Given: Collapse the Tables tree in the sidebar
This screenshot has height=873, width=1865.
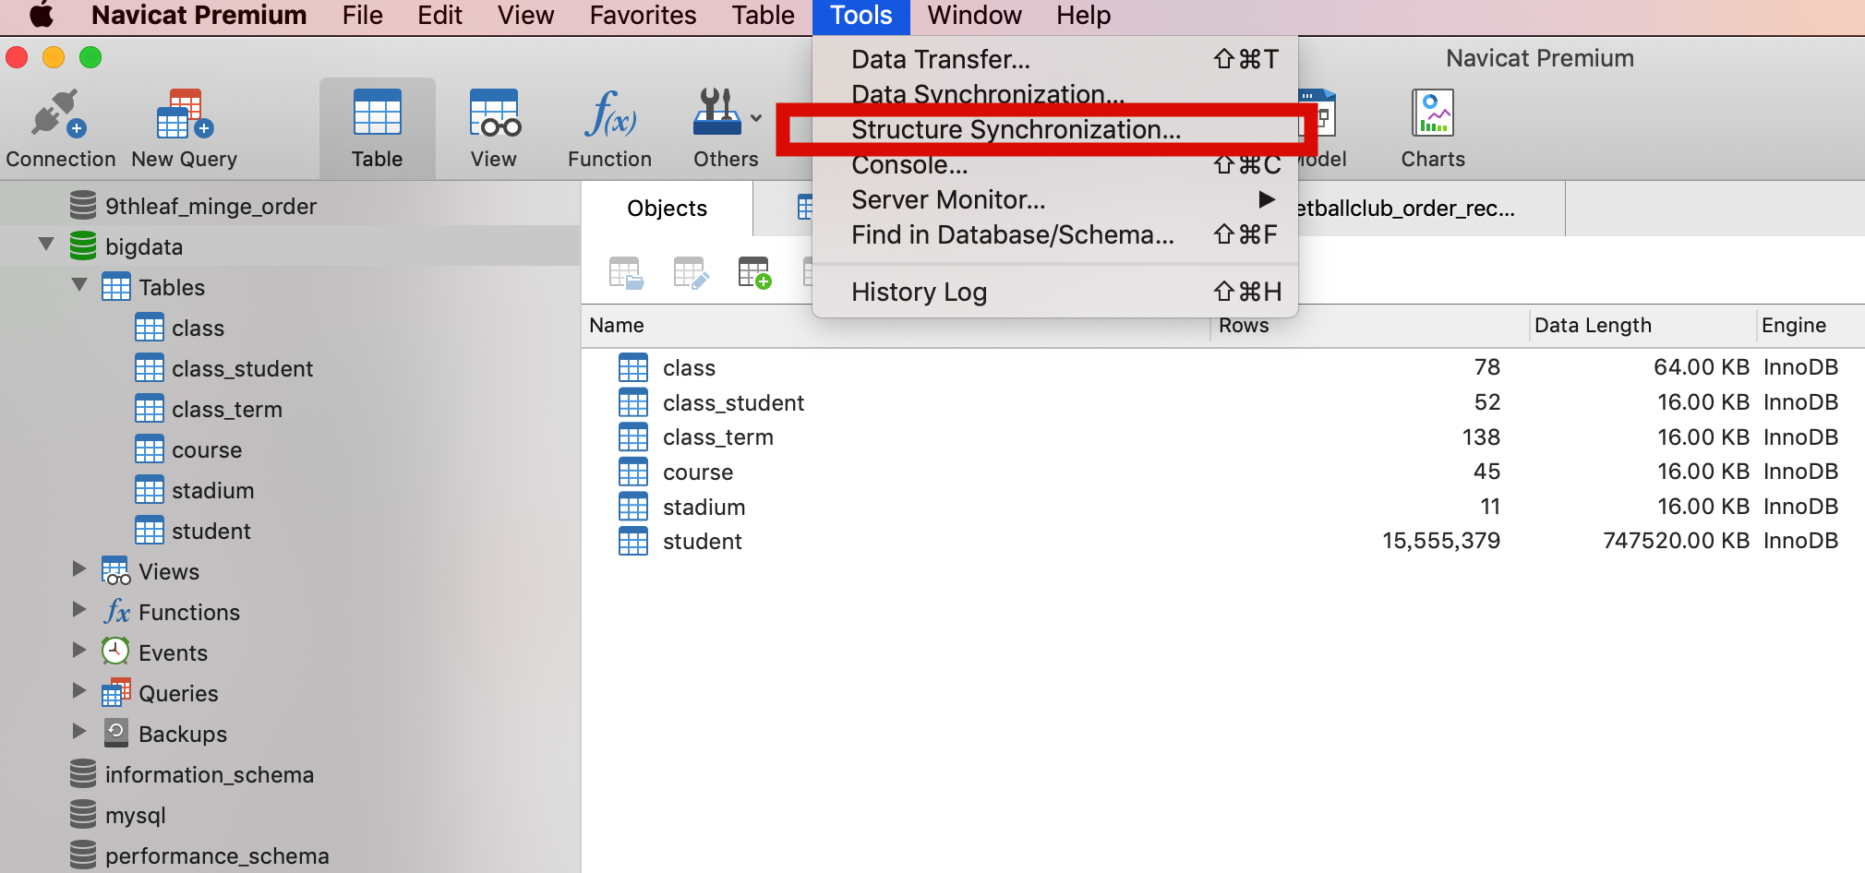Looking at the screenshot, I should pos(79,286).
